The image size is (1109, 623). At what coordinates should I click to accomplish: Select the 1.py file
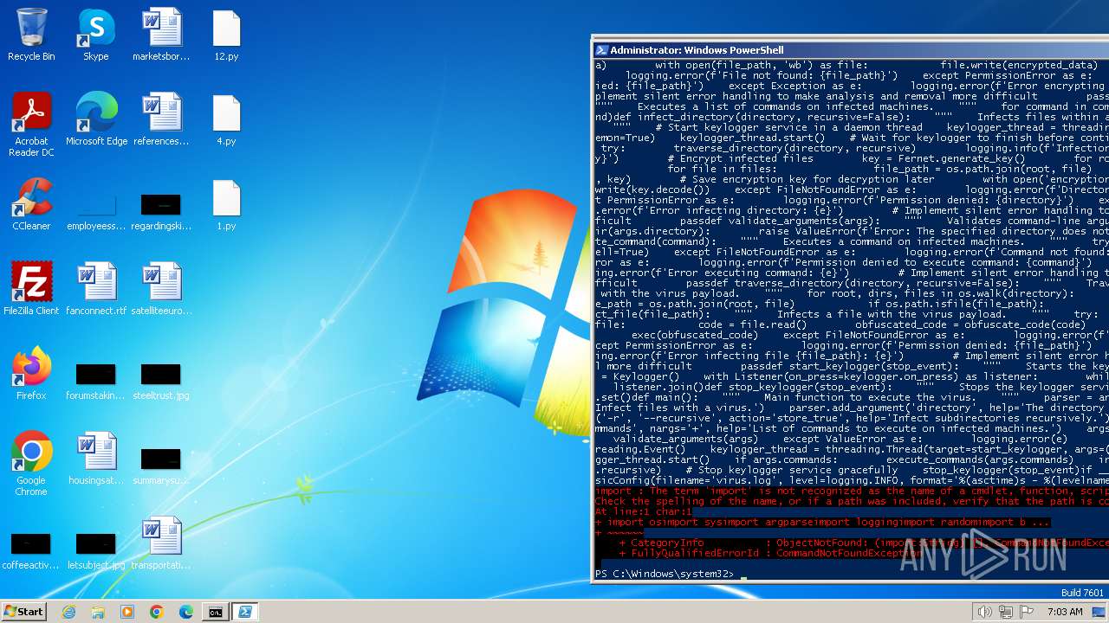coord(226,204)
